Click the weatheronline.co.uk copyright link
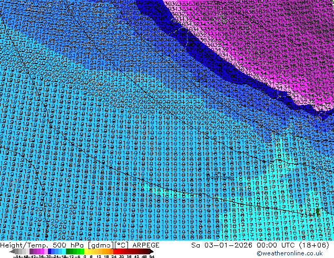334x258 pixels. pos(289,253)
